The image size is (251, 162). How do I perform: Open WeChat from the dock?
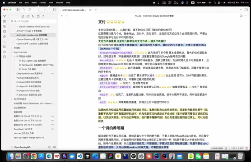coord(198,156)
